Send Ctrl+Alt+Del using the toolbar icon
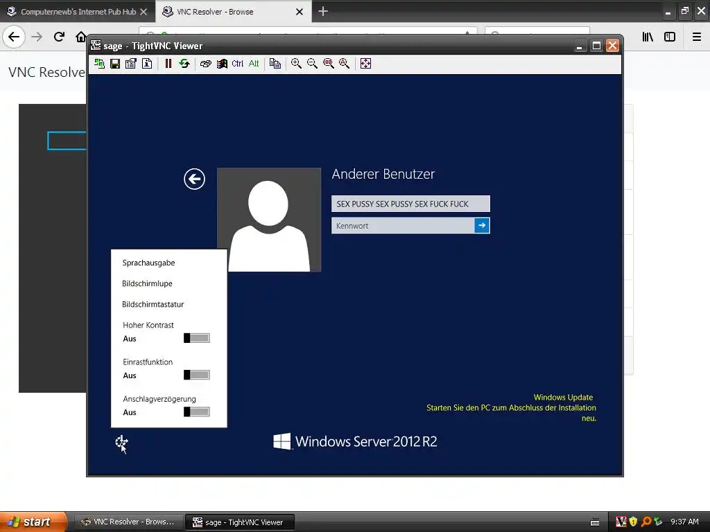The image size is (710, 532). [x=205, y=64]
